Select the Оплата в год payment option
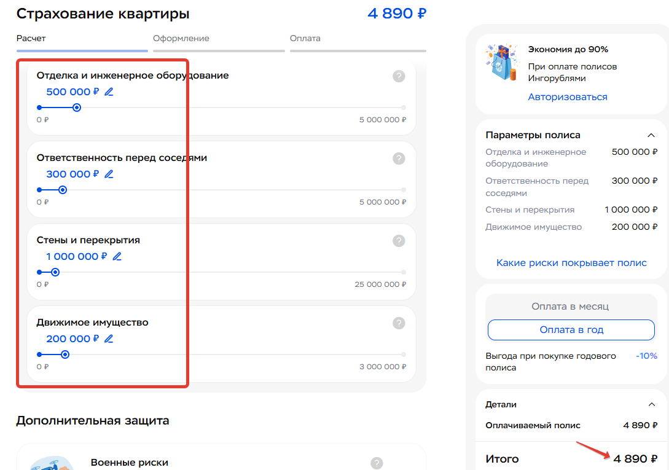The width and height of the screenshot is (669, 470). pos(571,330)
